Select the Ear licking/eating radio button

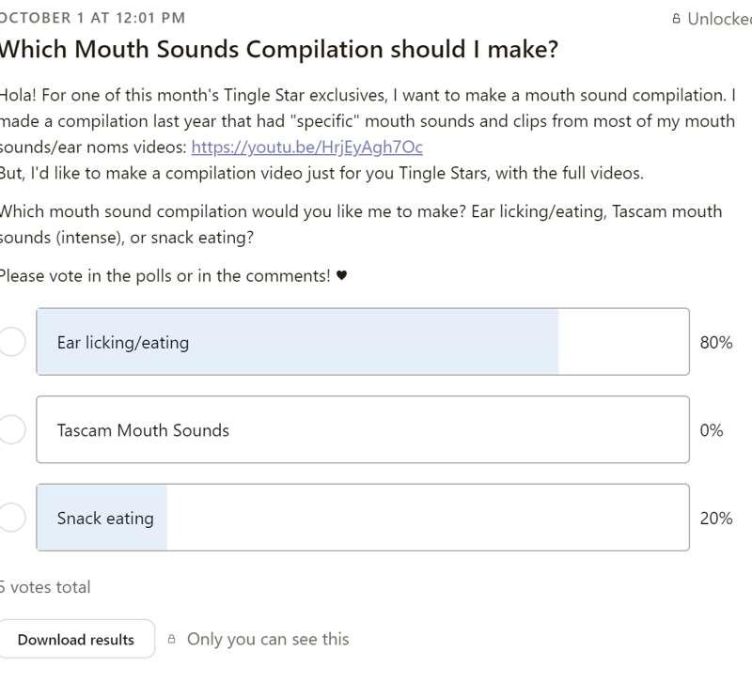(11, 342)
